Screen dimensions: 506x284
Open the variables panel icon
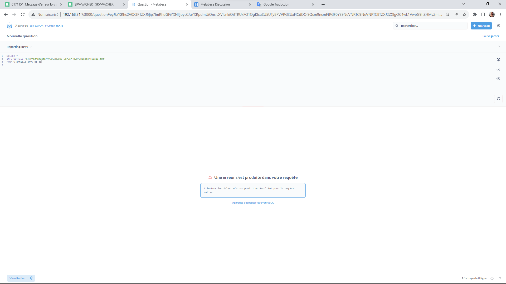coord(498,69)
